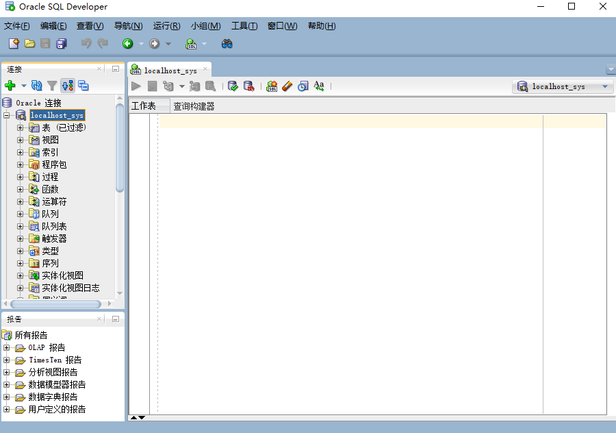Screen dimensions: 616x433
Task: Select the 索引 tree item
Action: [50, 152]
